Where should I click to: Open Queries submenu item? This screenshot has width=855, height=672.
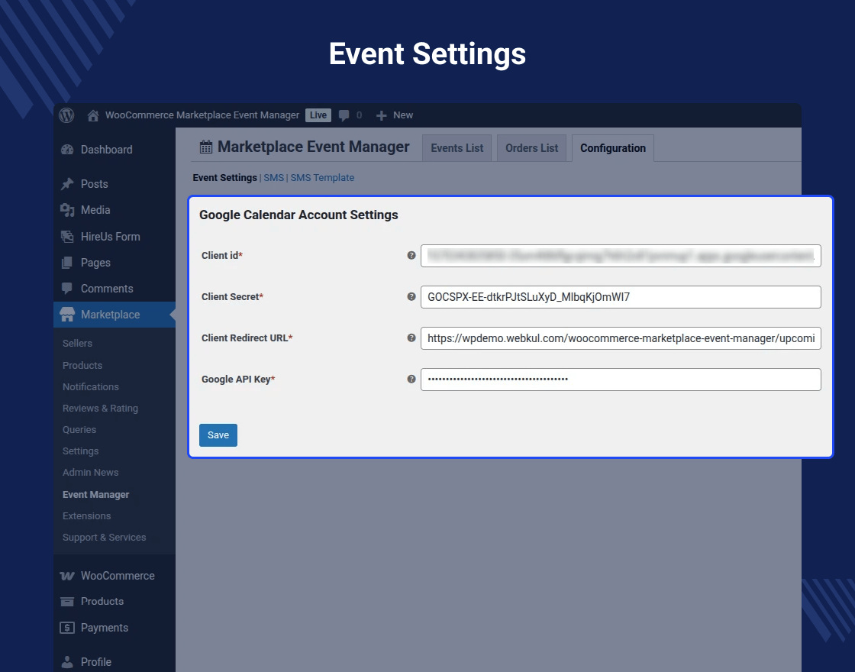click(79, 430)
